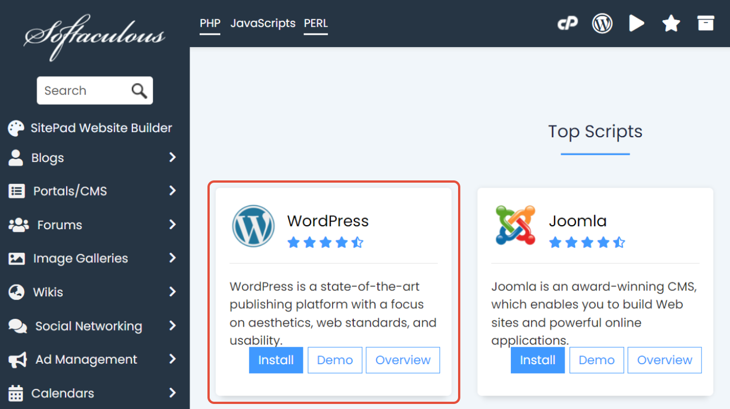This screenshot has width=730, height=409.
Task: Switch to the PERL tab
Action: point(316,24)
